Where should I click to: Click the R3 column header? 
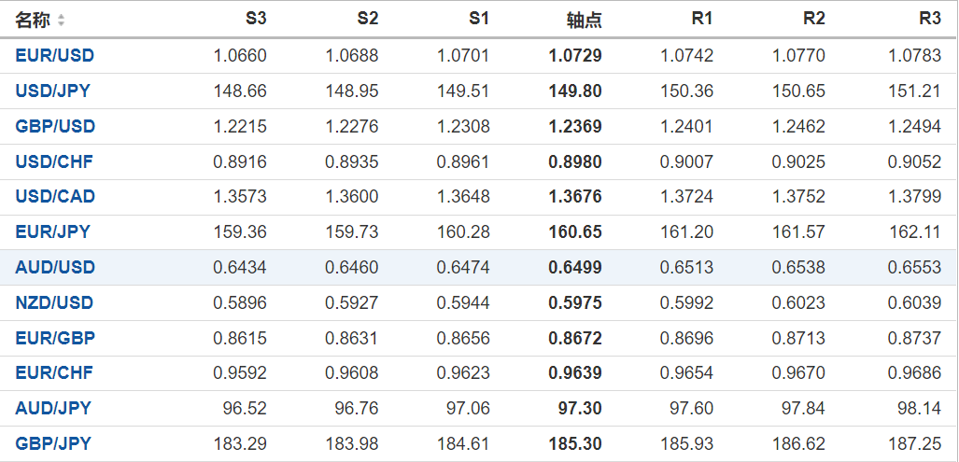click(x=930, y=19)
